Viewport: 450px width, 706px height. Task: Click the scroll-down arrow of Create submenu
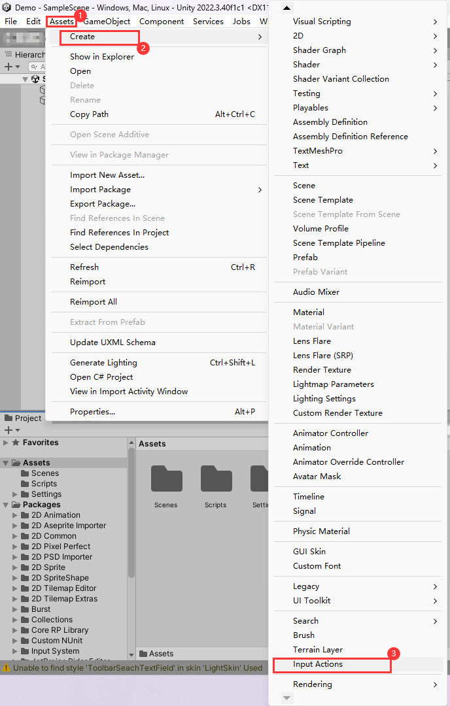pos(286,698)
